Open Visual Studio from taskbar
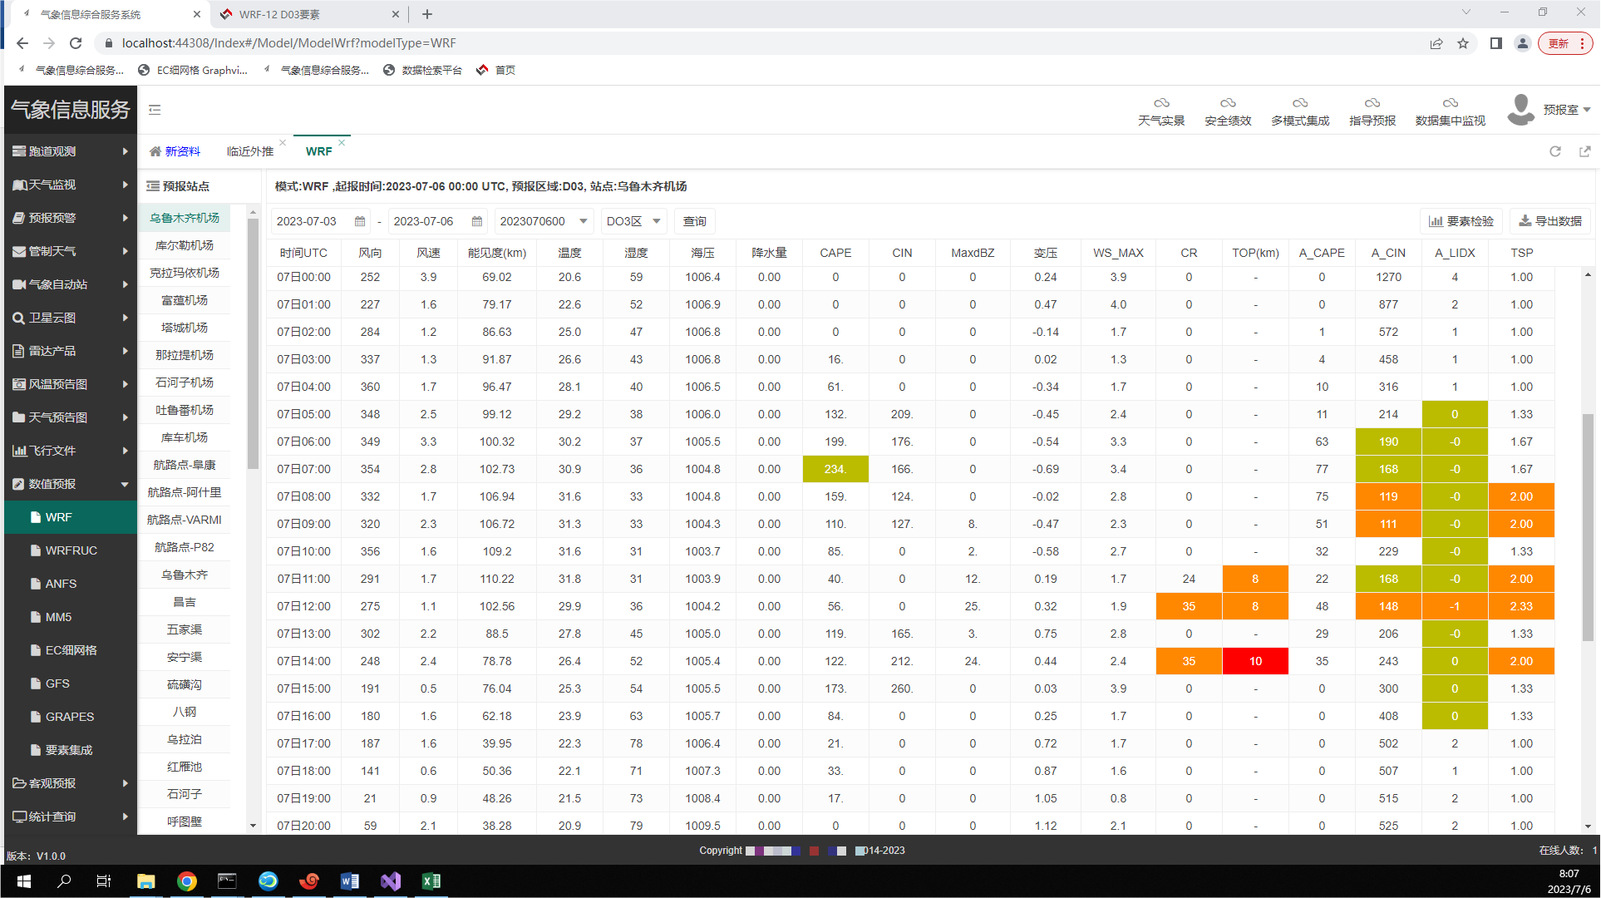The image size is (1601, 898). 391,881
